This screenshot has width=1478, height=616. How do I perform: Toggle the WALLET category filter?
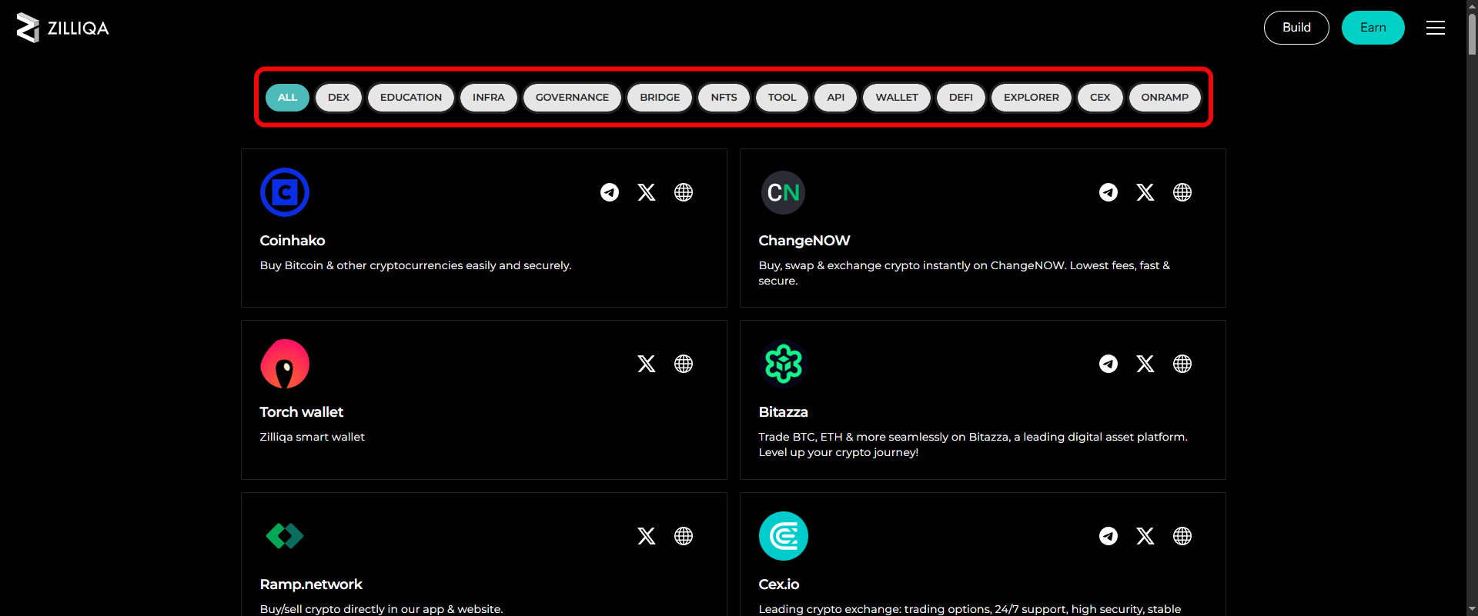896,98
